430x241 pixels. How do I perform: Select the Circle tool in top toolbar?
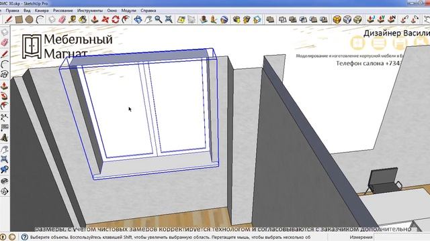click(30, 19)
